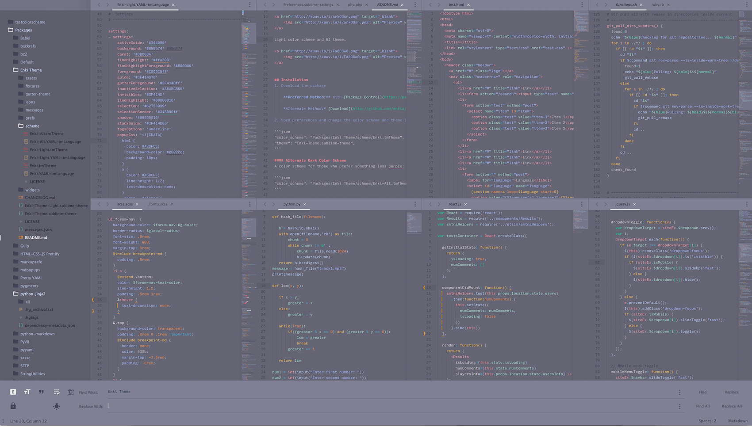Open tab menu of README.md pane
Screen dimensions: 752x427
tap(415, 5)
